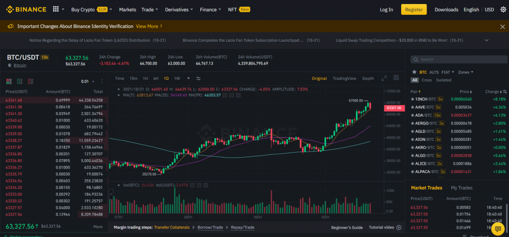Screen dimensions: 509x237
Task: Favorite the ALPACA/BTC pair star
Action: point(413,172)
